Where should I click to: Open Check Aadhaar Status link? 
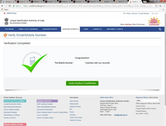[x=12, y=110]
